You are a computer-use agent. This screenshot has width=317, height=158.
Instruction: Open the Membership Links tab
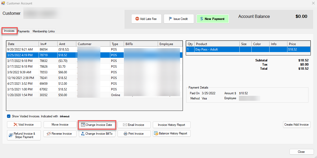pos(43,31)
